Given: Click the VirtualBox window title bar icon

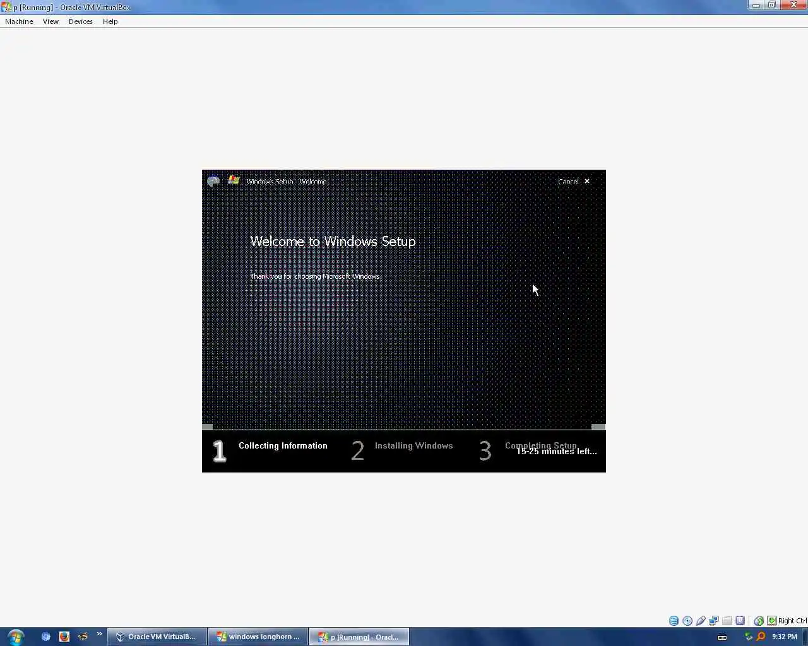Looking at the screenshot, I should (6, 7).
